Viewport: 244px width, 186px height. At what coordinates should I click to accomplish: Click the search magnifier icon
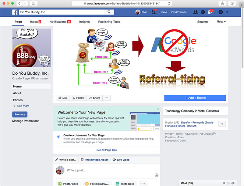point(109,12)
